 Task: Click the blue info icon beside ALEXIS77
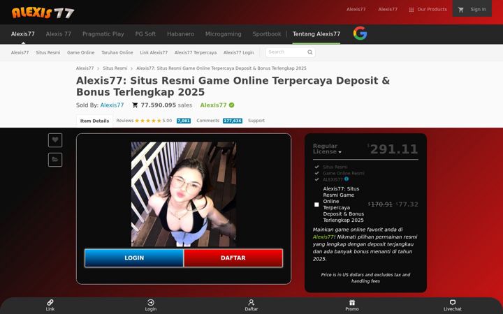(x=347, y=179)
